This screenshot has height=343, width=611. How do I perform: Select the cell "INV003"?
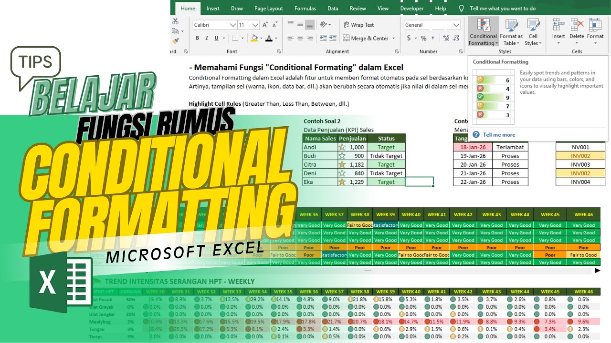580,165
